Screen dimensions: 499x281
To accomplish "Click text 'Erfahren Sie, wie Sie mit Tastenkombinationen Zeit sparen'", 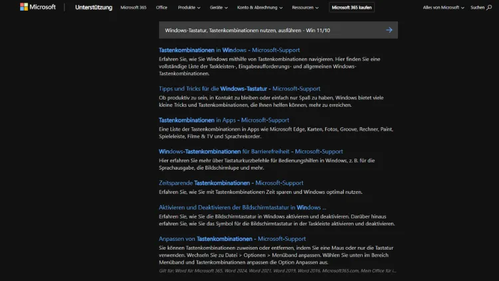I will (x=260, y=192).
